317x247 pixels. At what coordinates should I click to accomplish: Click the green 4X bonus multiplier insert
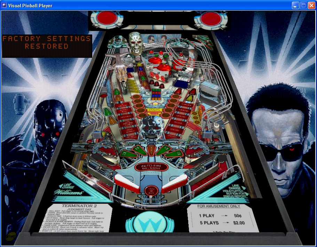139,150
